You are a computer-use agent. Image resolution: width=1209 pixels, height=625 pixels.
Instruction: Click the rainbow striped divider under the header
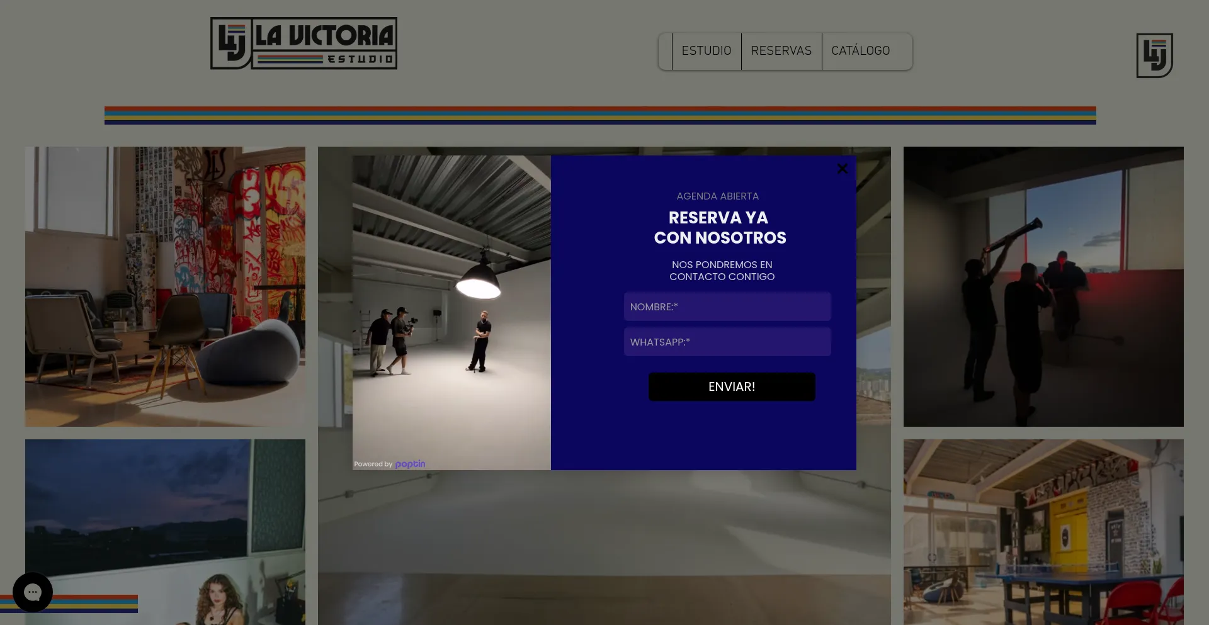point(599,115)
